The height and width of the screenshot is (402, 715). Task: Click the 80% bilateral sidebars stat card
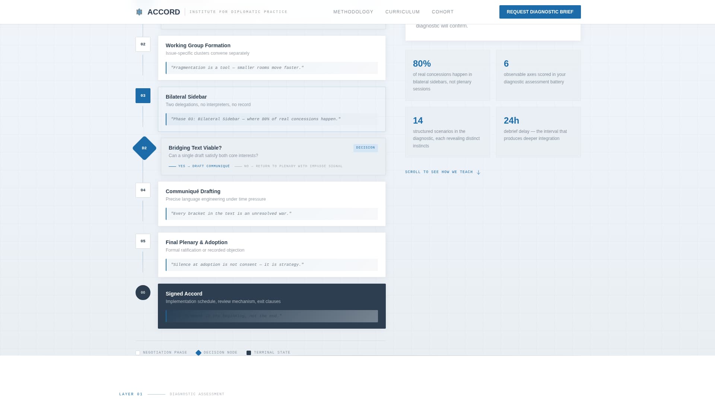click(x=448, y=75)
